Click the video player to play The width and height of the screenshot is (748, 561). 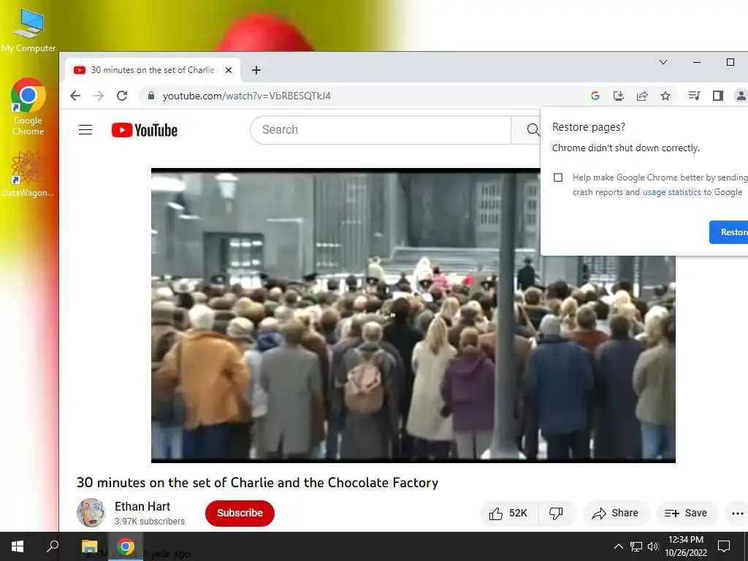pyautogui.click(x=413, y=316)
